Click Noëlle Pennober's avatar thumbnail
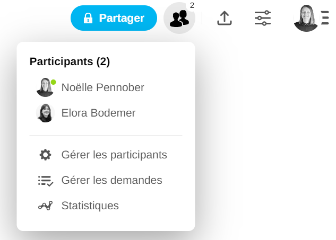Screen dimensions: 336x240 coord(45,87)
